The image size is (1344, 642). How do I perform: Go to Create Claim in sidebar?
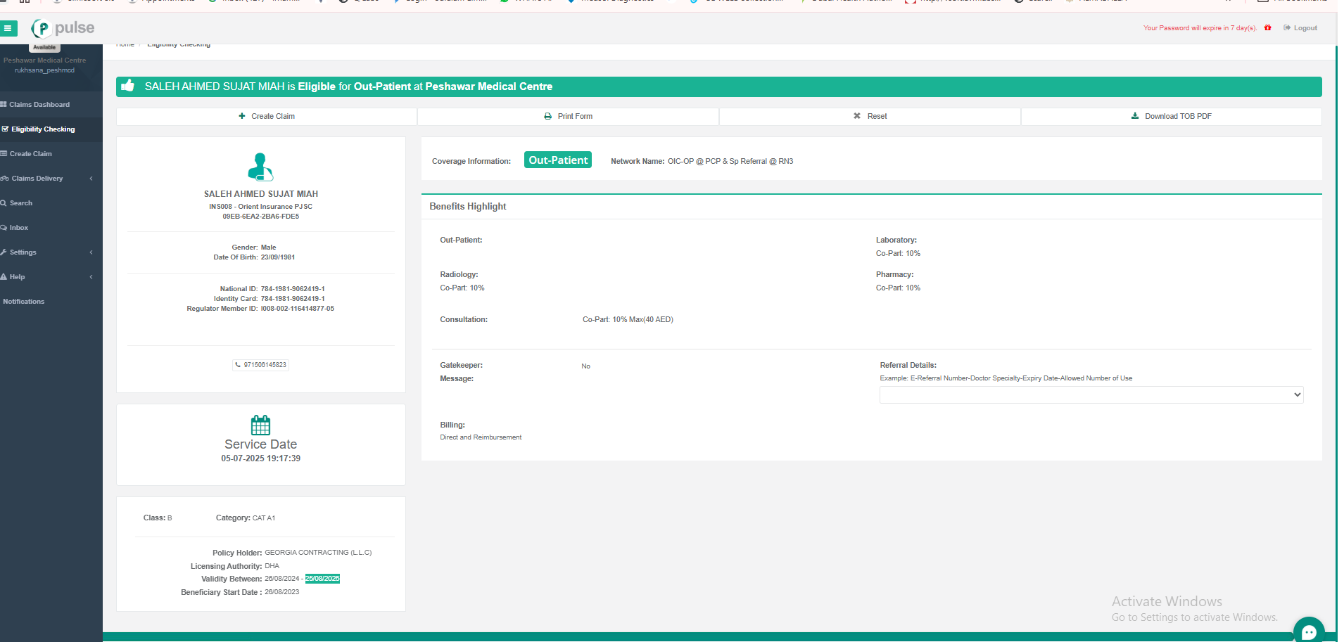pos(30,154)
